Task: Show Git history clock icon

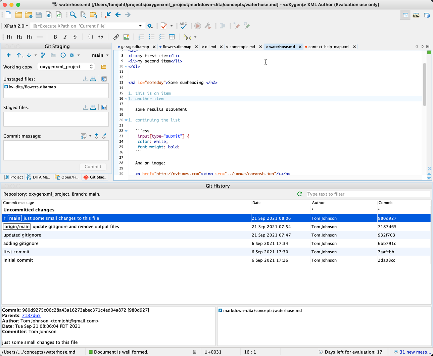Action: point(63,55)
